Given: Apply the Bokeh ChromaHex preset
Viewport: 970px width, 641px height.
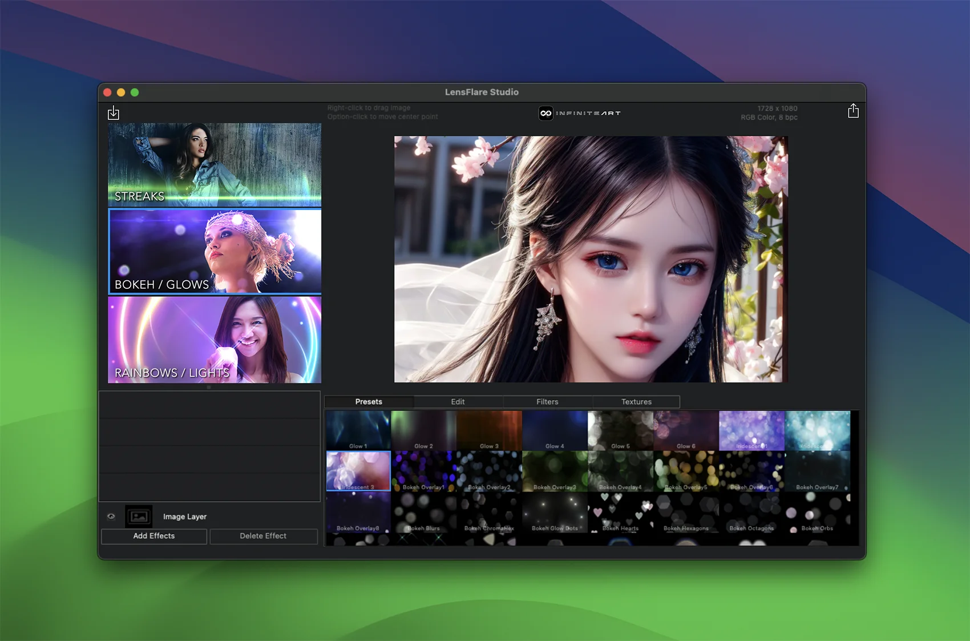Looking at the screenshot, I should (489, 512).
